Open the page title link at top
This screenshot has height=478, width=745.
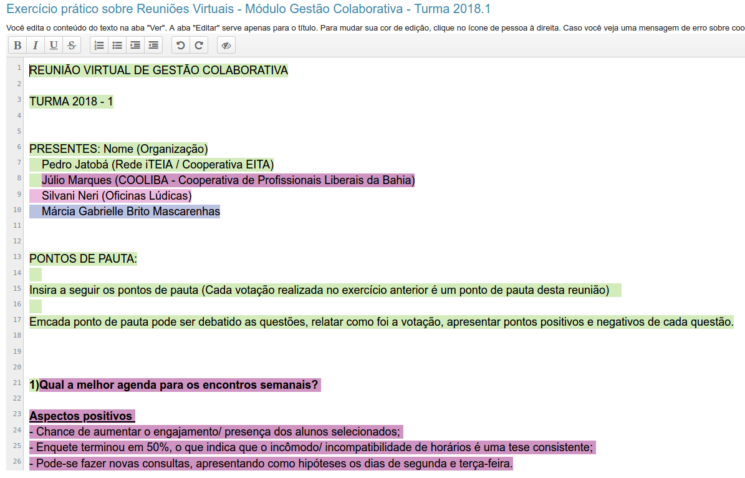click(249, 9)
